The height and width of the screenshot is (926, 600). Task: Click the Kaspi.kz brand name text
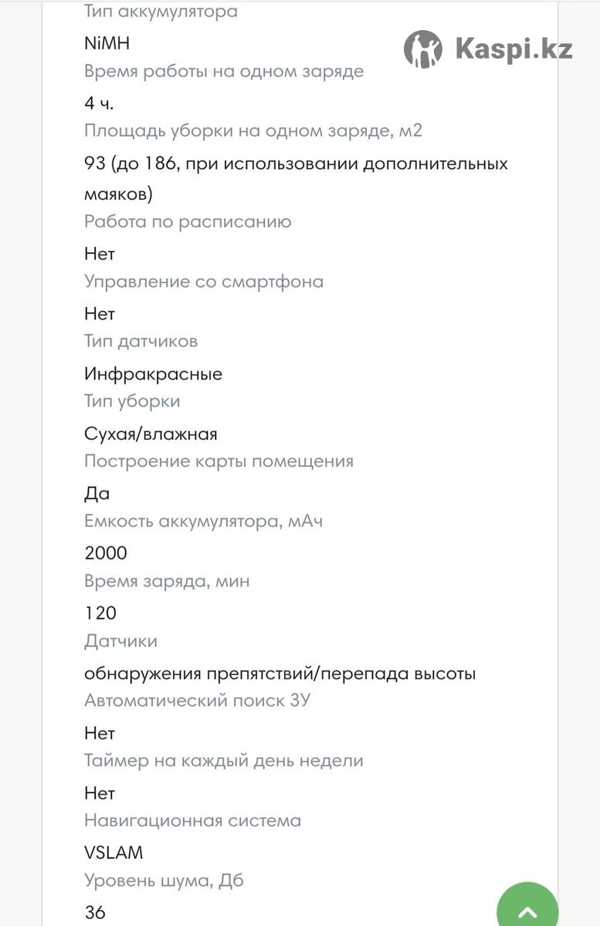(x=514, y=49)
